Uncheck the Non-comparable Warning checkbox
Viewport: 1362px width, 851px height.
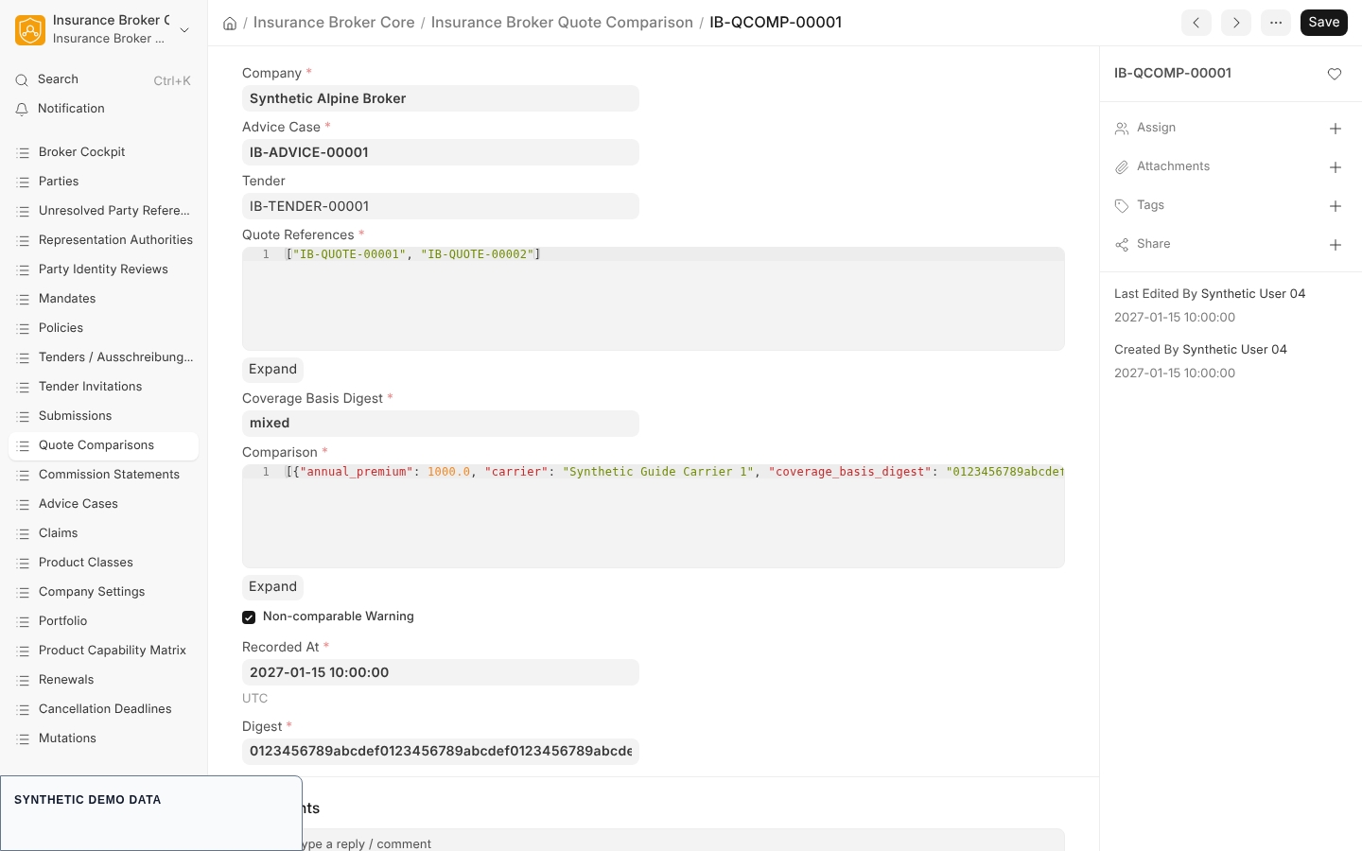(249, 617)
